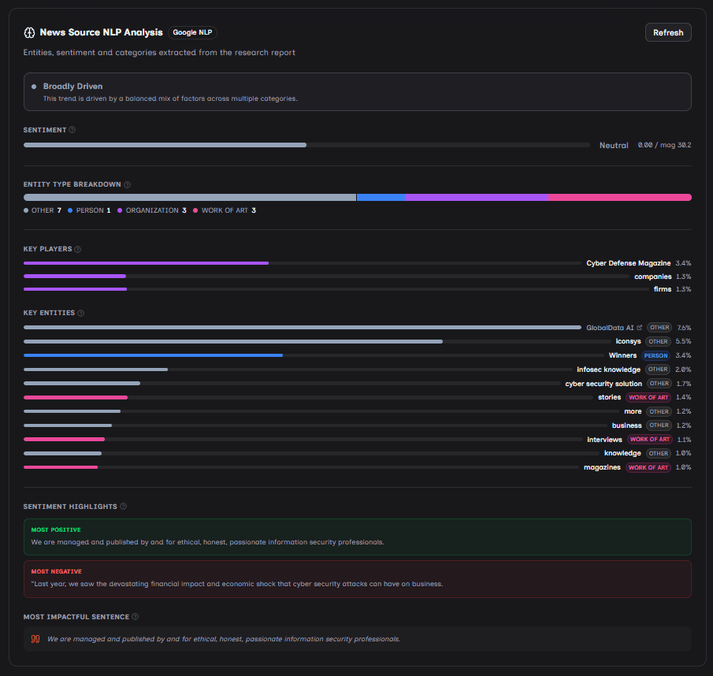This screenshot has width=713, height=676.
Task: Click the Most Positive sentence card
Action: 358,537
